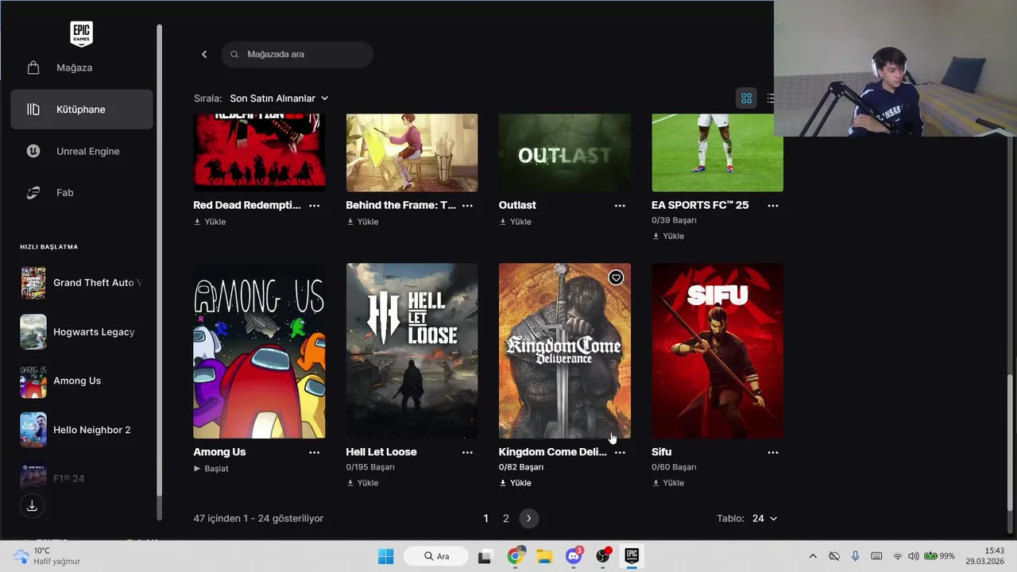Open options menu for Hell Let Loose
The width and height of the screenshot is (1017, 572).
pos(467,452)
